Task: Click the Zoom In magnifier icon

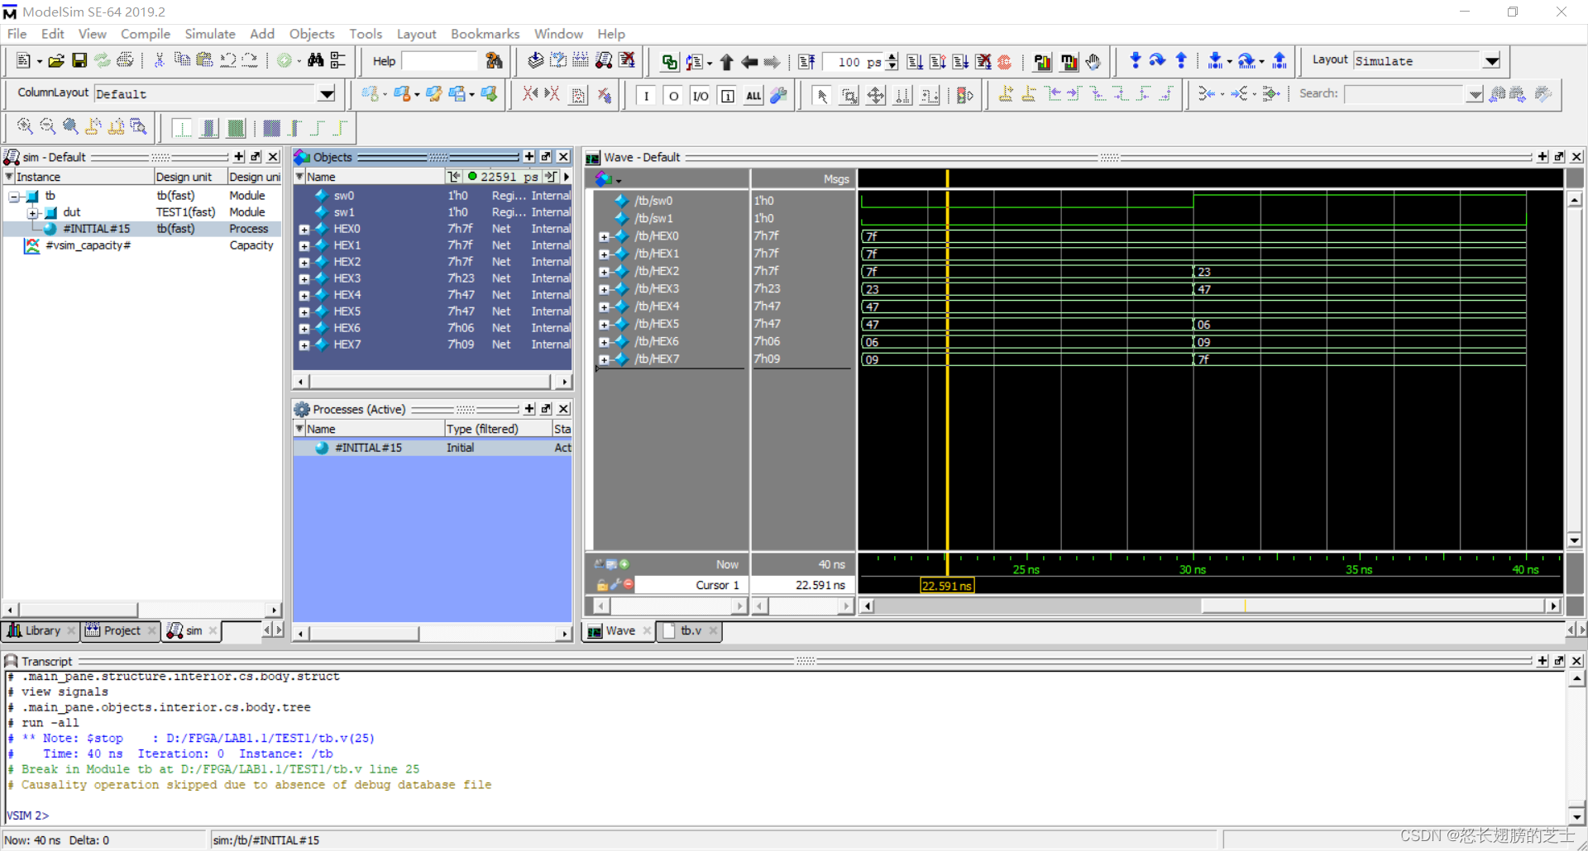Action: point(25,127)
